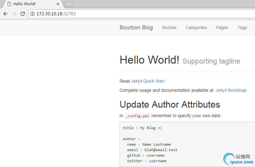Click the browser back arrow
The image size is (255, 167).
point(6,14)
